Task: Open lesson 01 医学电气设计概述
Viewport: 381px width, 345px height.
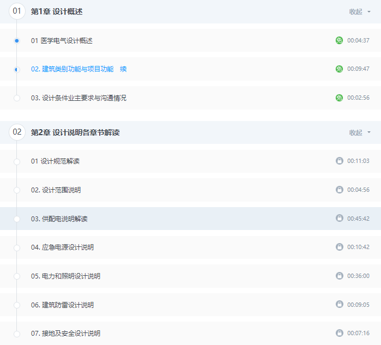Action: pos(62,40)
